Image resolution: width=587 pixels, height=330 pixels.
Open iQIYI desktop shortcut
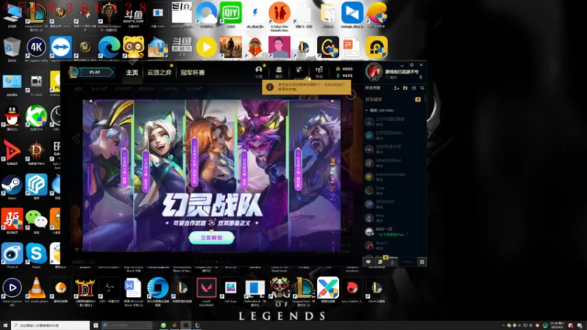(x=230, y=15)
